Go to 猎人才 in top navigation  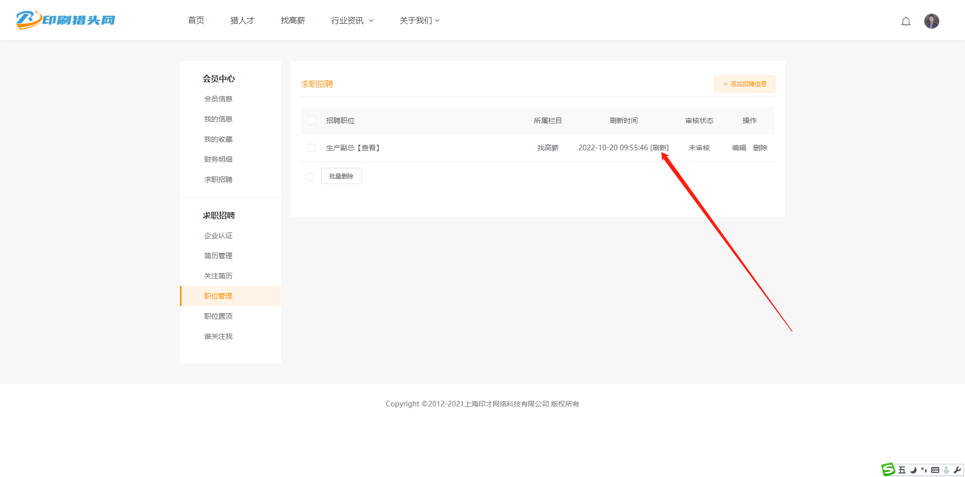click(x=242, y=21)
